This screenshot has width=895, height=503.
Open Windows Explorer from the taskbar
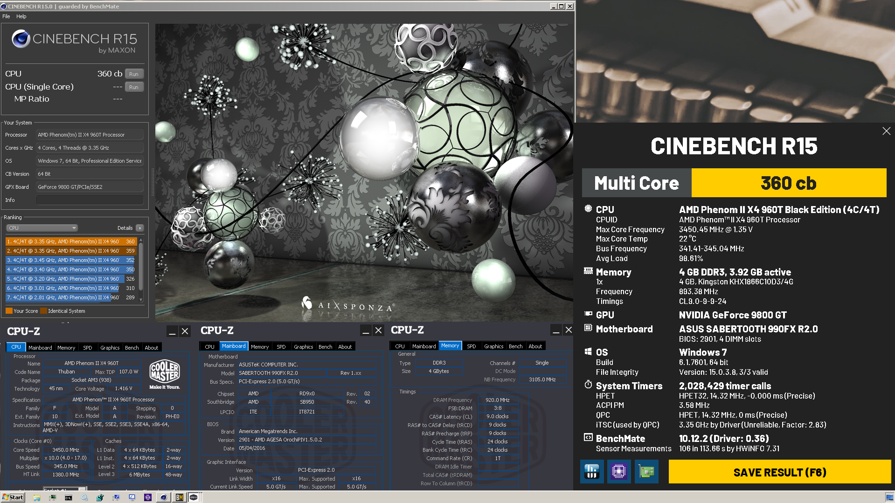click(x=37, y=498)
